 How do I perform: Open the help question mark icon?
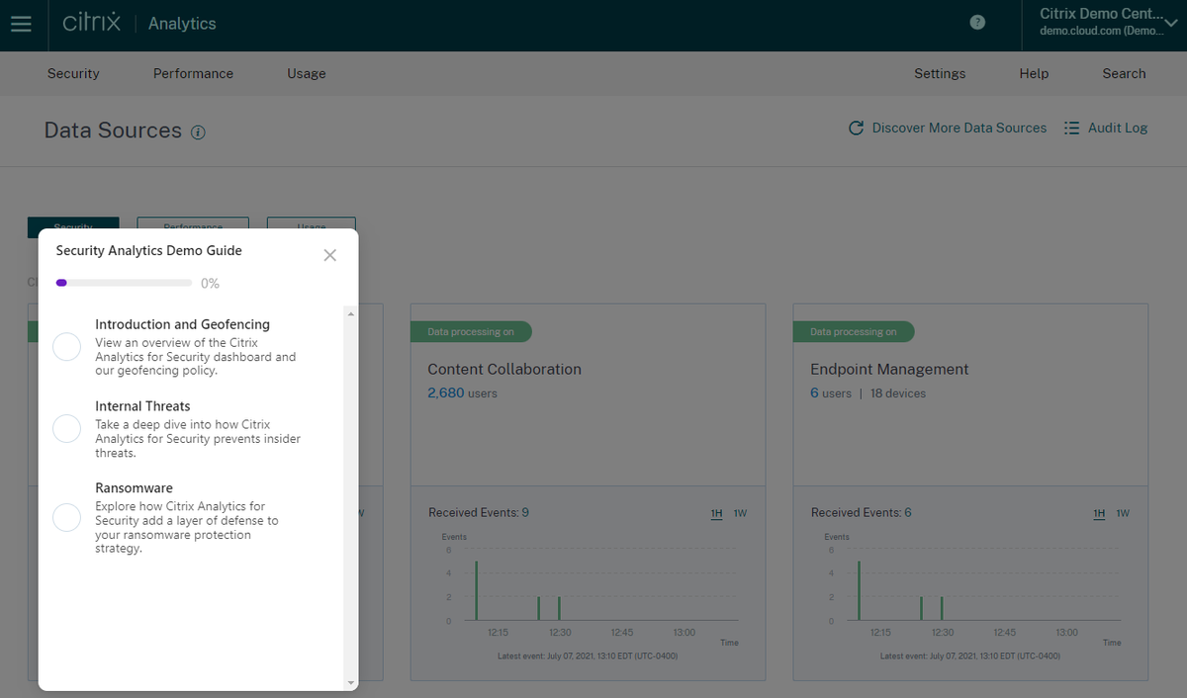(977, 23)
